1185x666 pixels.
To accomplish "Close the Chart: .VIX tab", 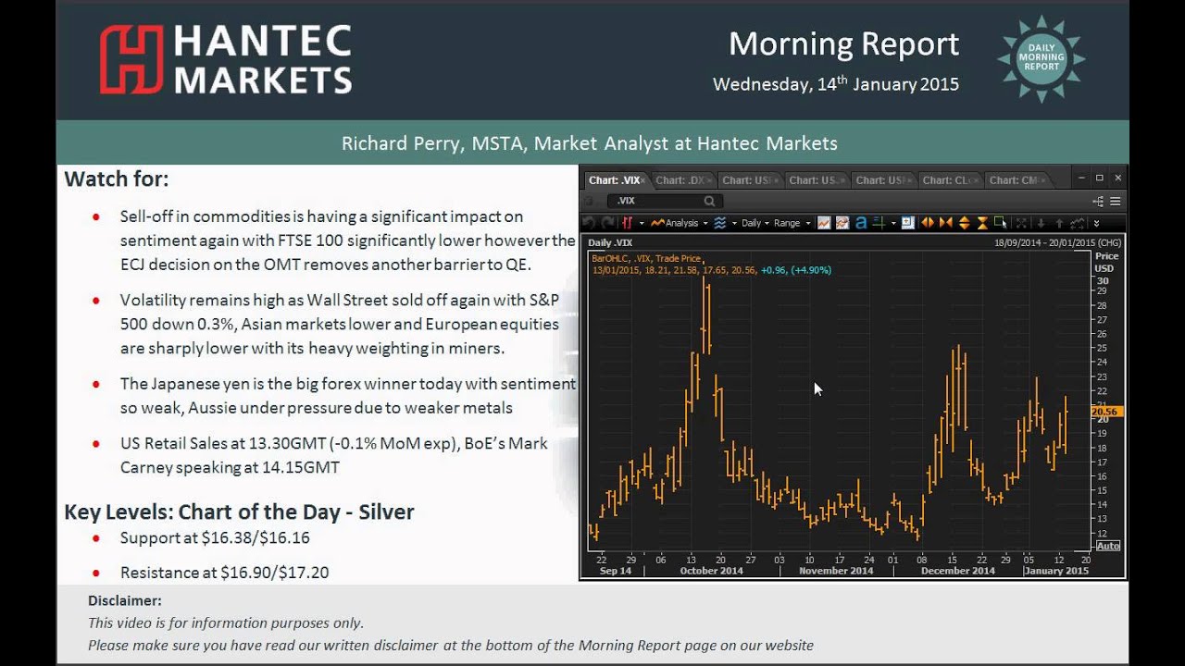I will click(x=642, y=180).
